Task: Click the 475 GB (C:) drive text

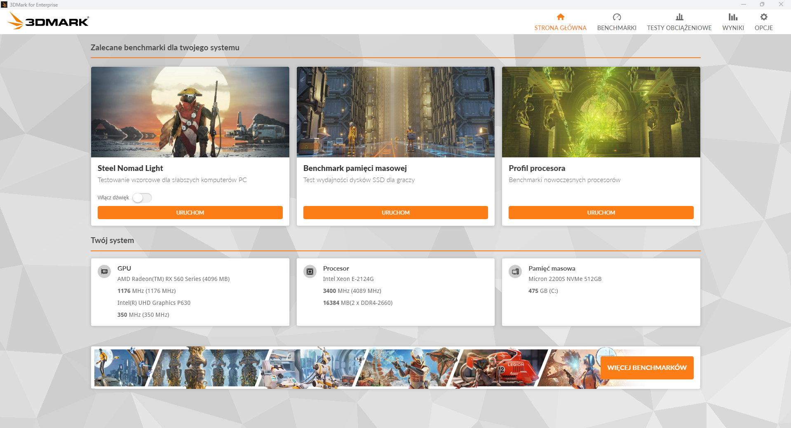Action: [543, 291]
